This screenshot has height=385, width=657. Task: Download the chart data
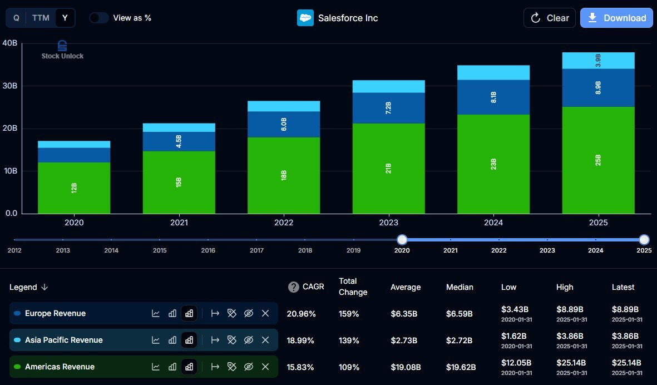[616, 18]
